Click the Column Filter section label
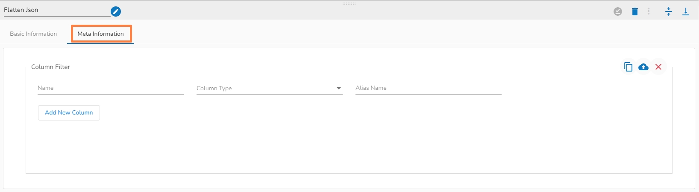 (50, 67)
